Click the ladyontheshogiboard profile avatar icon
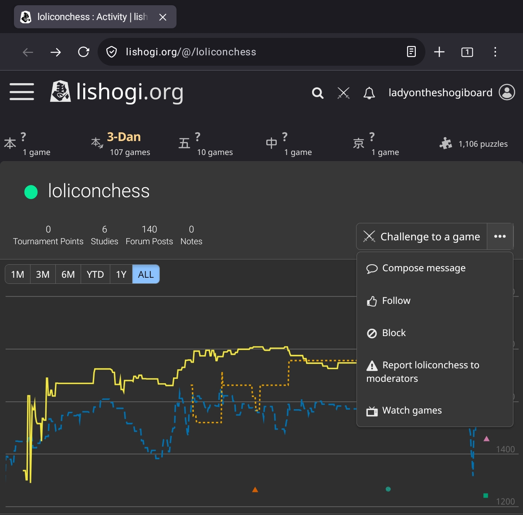This screenshot has height=515, width=523. 507,92
